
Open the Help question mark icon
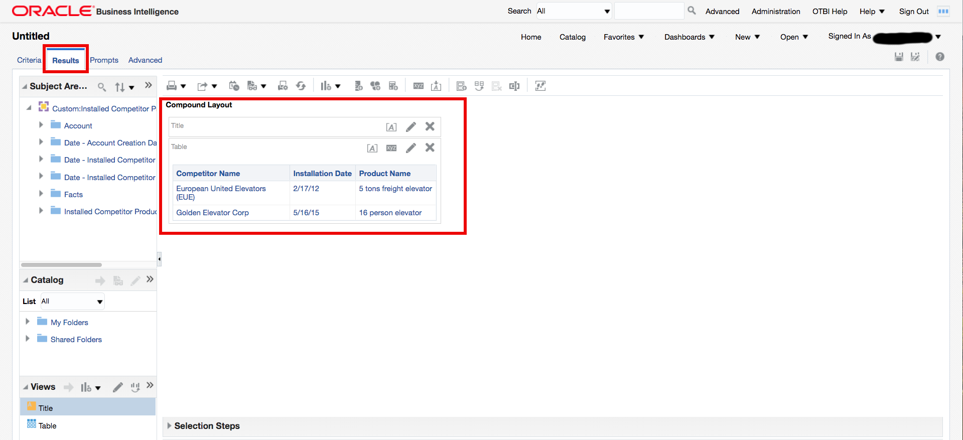coord(940,57)
